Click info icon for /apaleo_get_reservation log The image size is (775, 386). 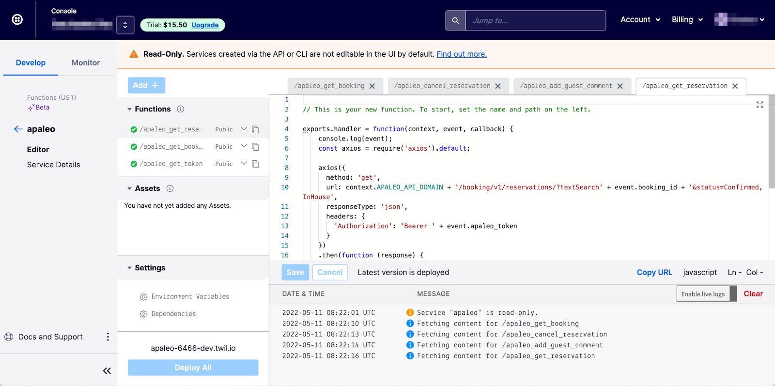tap(410, 356)
